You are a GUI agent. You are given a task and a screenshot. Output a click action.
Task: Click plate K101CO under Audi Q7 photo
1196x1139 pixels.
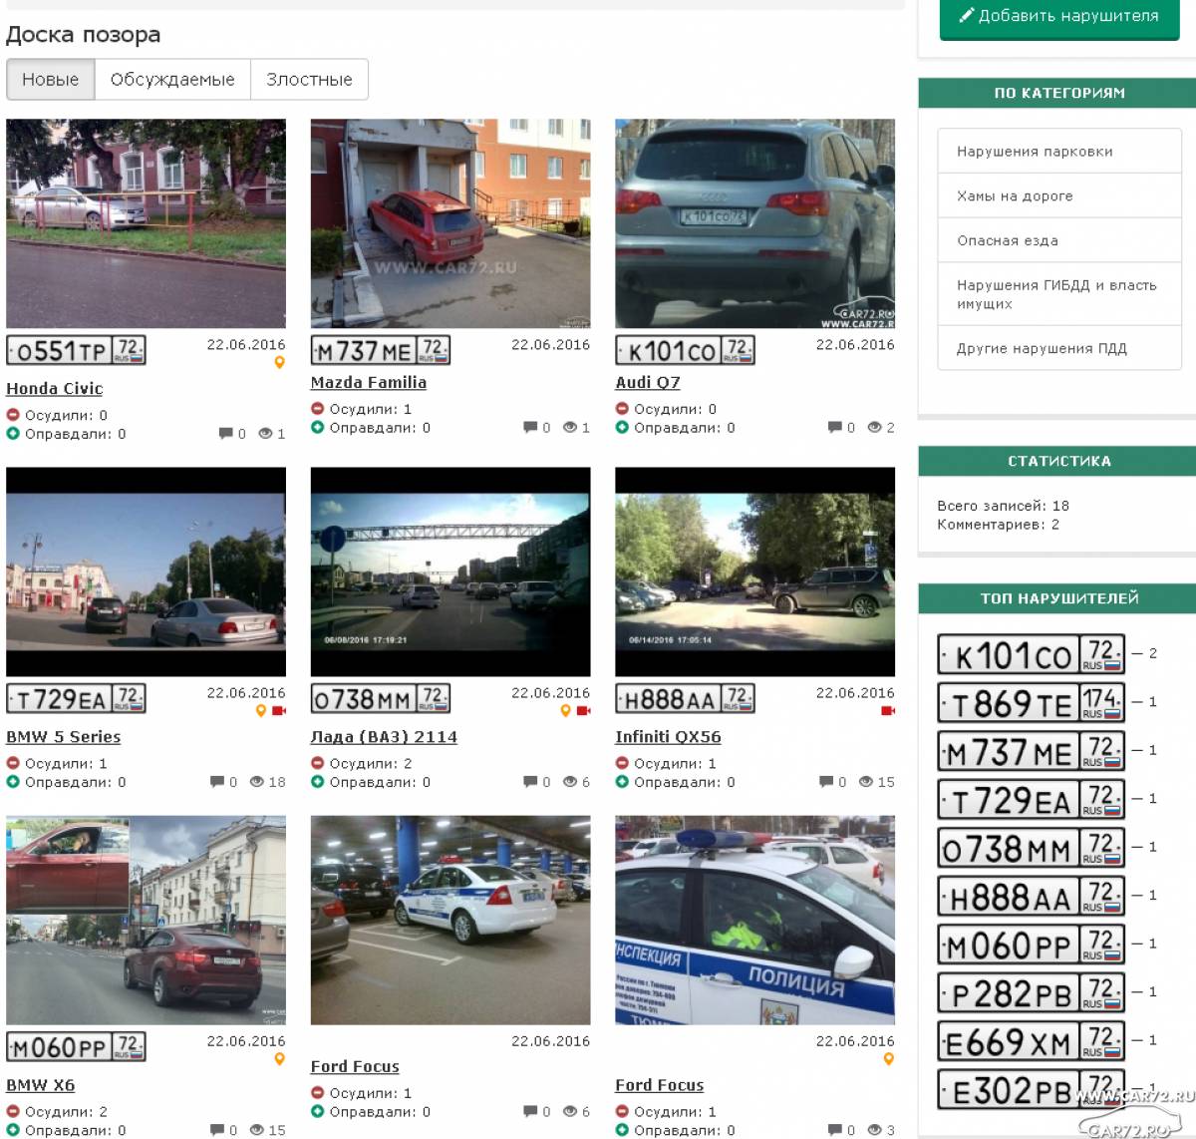coord(685,350)
